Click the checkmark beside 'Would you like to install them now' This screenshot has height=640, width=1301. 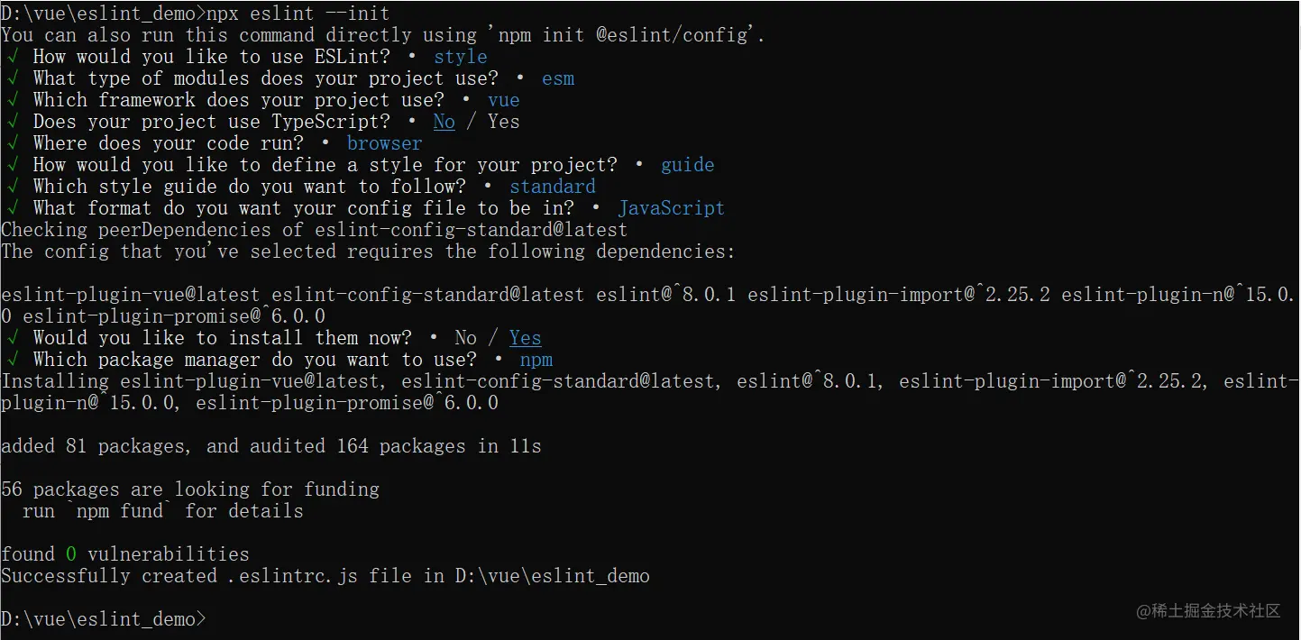tap(12, 338)
